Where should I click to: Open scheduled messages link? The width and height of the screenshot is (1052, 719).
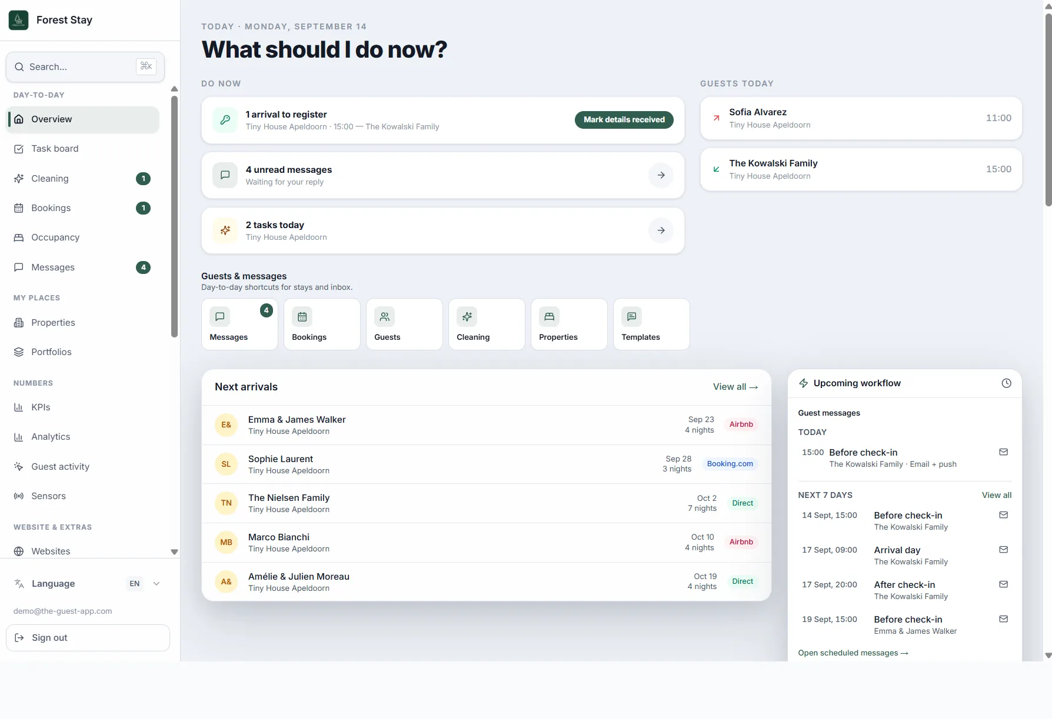tap(853, 653)
